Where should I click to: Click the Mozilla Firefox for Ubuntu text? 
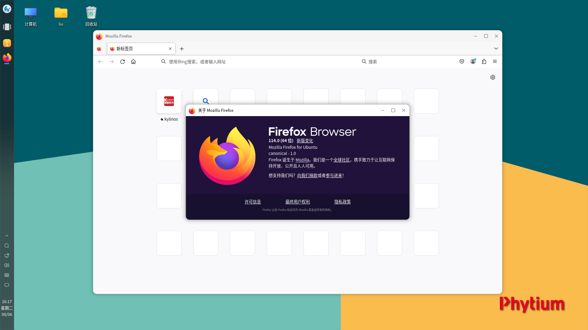pyautogui.click(x=293, y=147)
